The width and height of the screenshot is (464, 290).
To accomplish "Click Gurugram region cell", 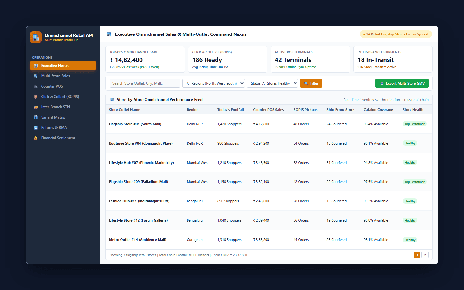I will tap(195, 240).
